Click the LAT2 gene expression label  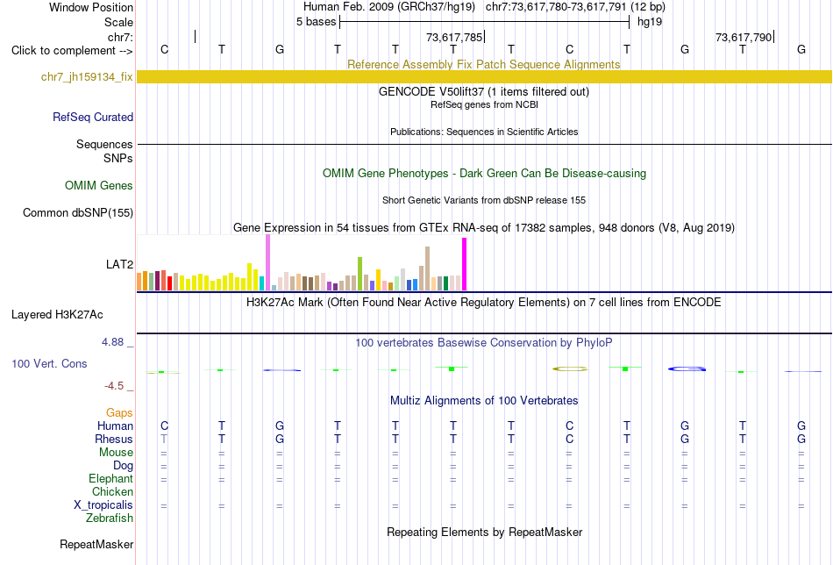[x=119, y=264]
